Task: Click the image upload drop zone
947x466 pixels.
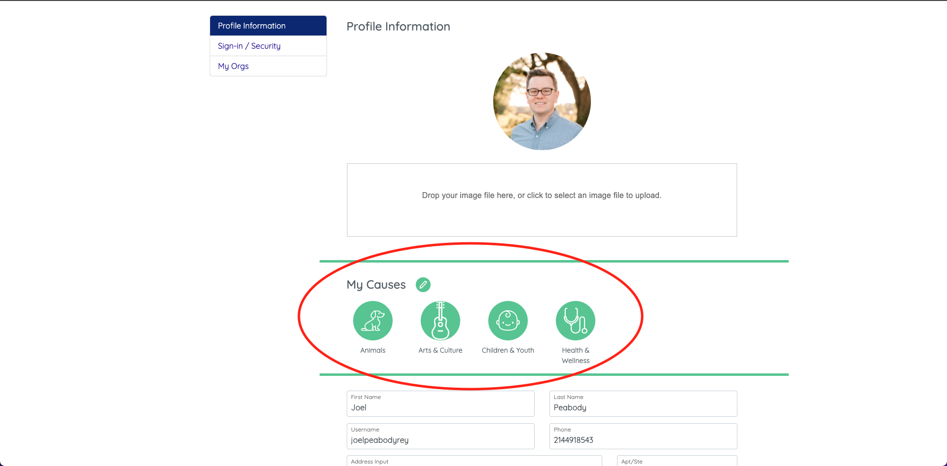Action: (542, 200)
